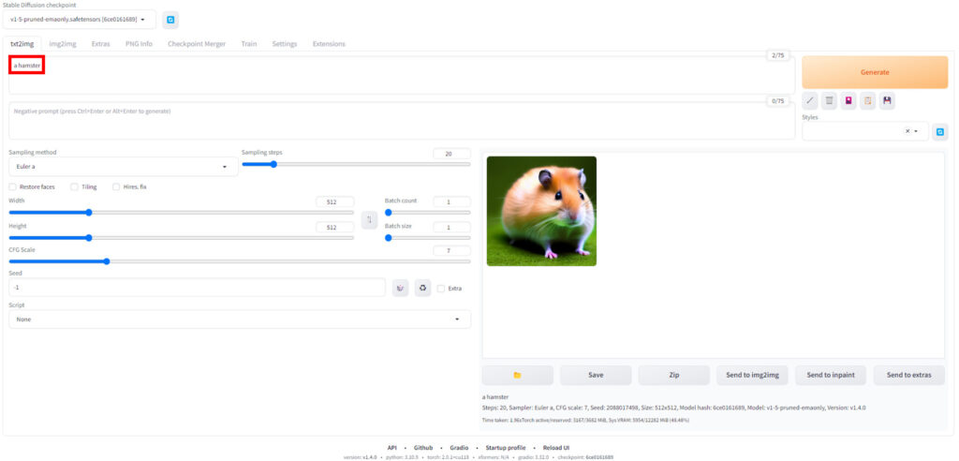Reuse last seed with the recycle icon

pyautogui.click(x=422, y=288)
